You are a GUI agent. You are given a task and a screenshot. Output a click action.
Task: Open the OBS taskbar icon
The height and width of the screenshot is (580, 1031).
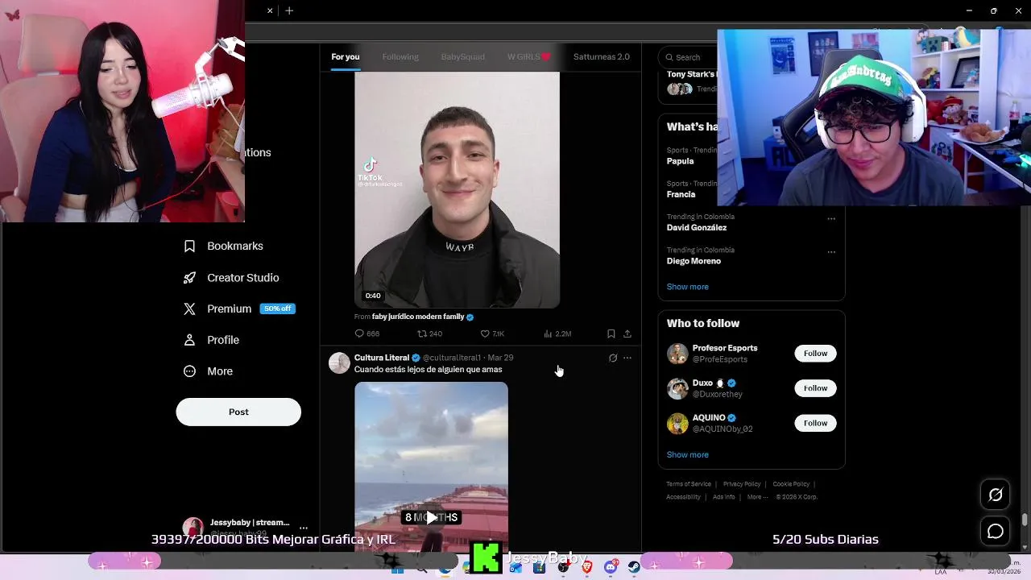point(563,568)
